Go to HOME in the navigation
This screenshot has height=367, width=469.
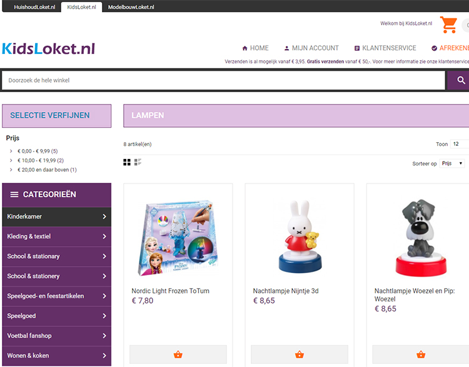click(255, 48)
